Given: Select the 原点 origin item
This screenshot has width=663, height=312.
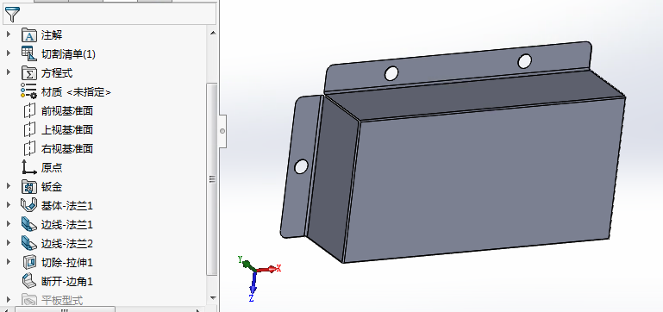Looking at the screenshot, I should (52, 168).
